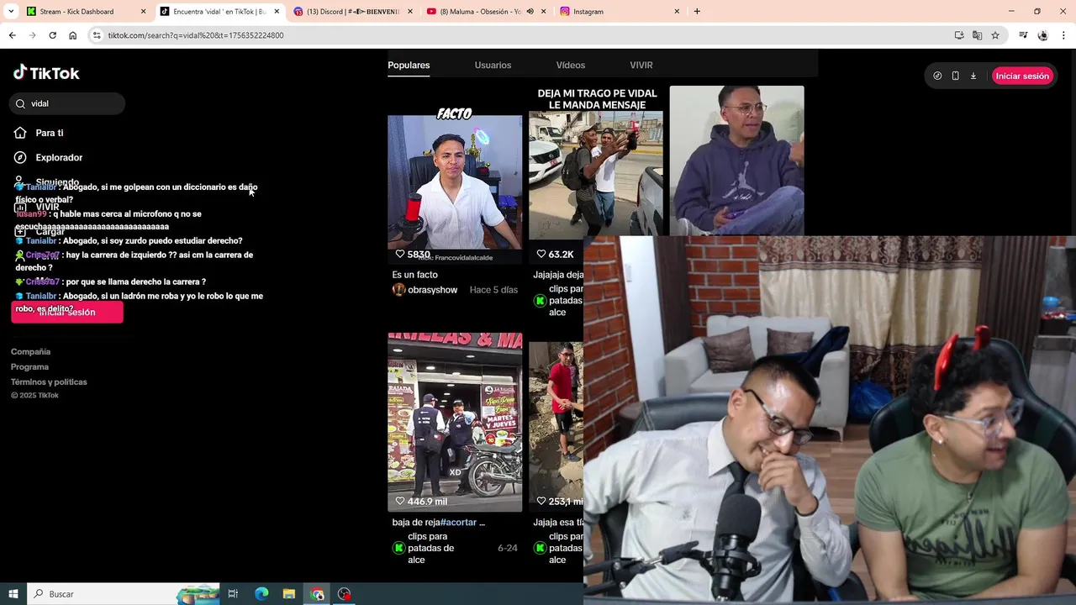The image size is (1076, 605).
Task: Click the obrasyshow username link
Action: point(433,290)
